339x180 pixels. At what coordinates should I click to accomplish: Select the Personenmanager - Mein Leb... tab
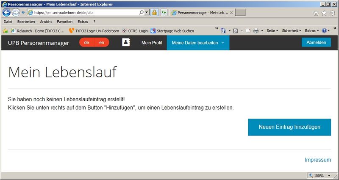202,13
